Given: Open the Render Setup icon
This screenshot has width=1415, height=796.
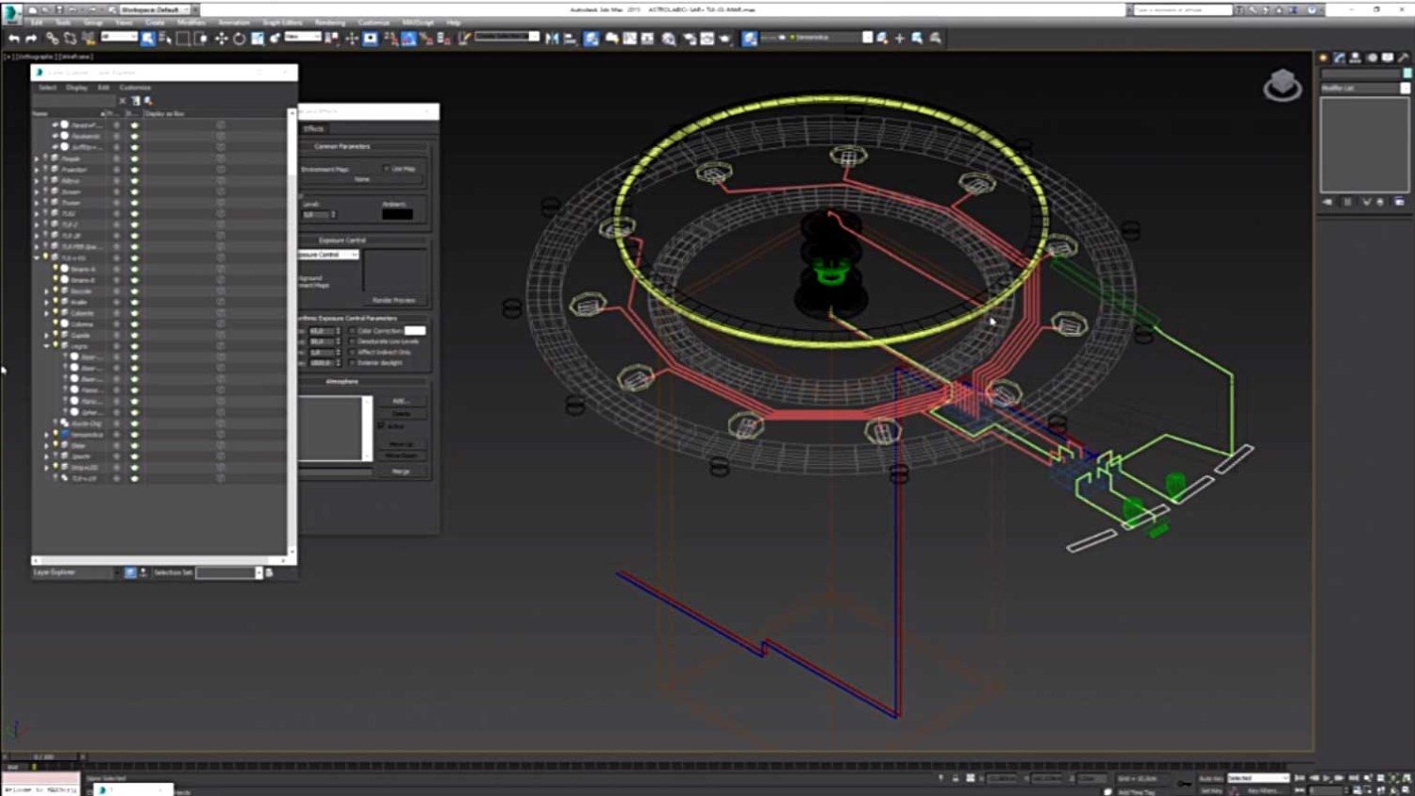Looking at the screenshot, I should pyautogui.click(x=689, y=39).
